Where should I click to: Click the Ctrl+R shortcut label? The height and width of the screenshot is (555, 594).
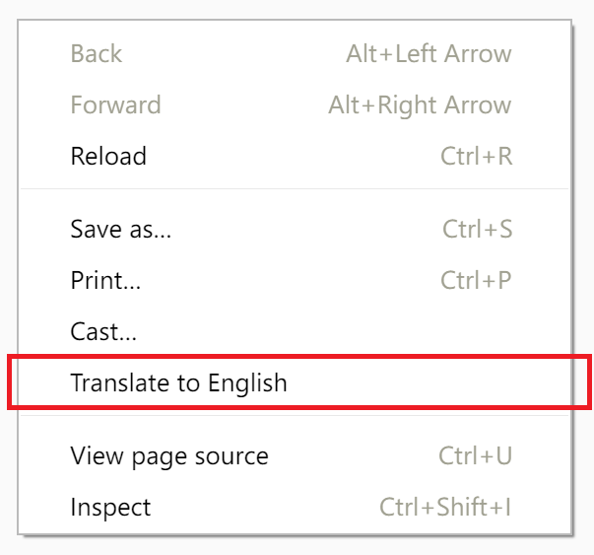point(476,157)
